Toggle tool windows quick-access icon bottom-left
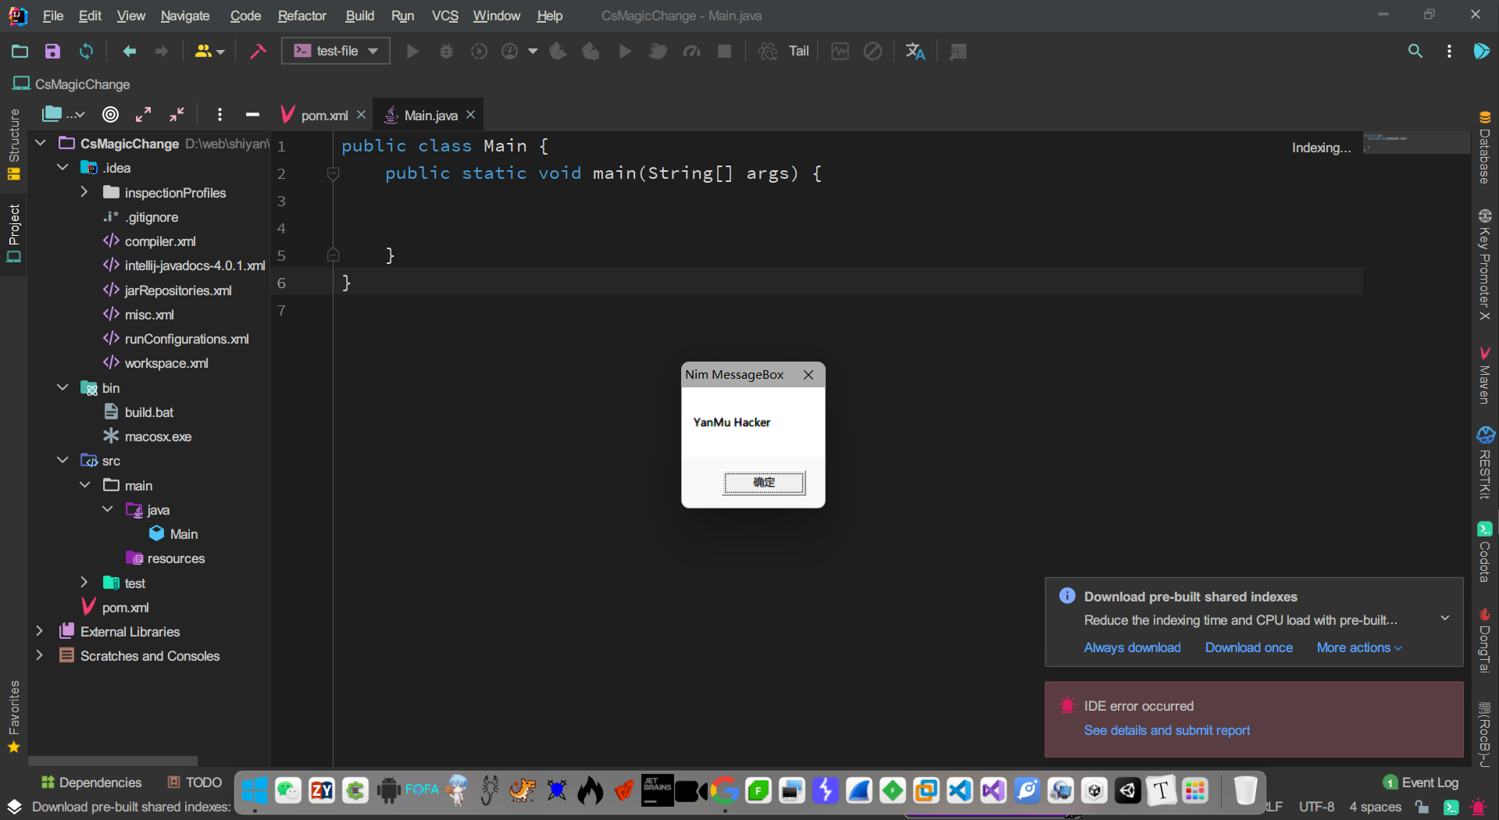1499x820 pixels. pos(14,807)
